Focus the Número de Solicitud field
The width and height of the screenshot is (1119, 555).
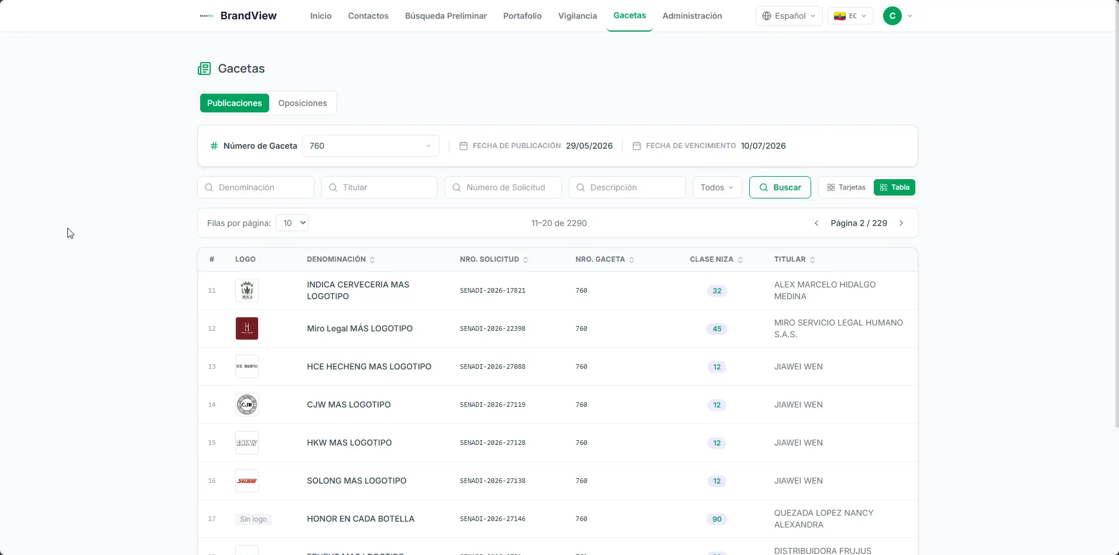503,187
